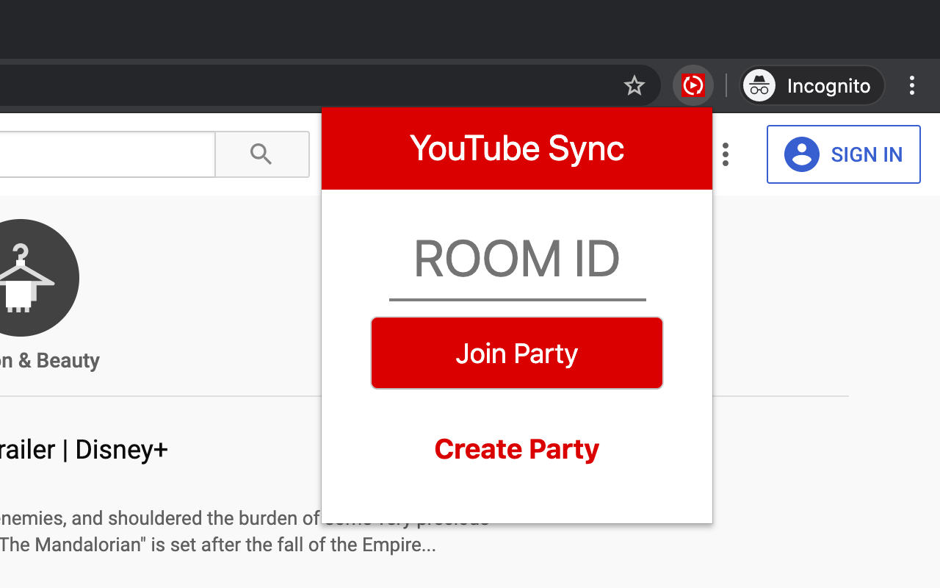Click the blue avatar icon inside SIGN IN
The image size is (940, 588).
tap(801, 154)
